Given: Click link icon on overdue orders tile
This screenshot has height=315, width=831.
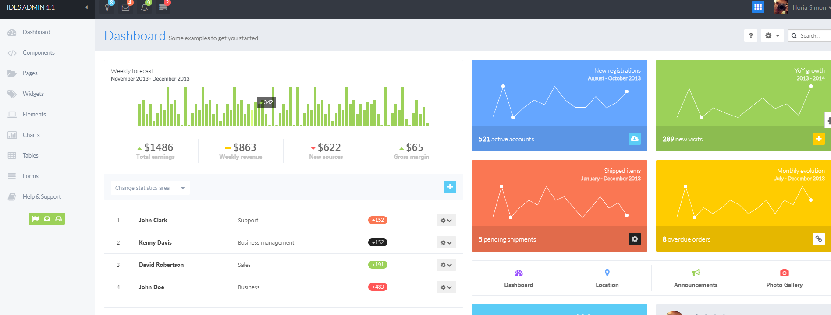Looking at the screenshot, I should click(x=818, y=239).
